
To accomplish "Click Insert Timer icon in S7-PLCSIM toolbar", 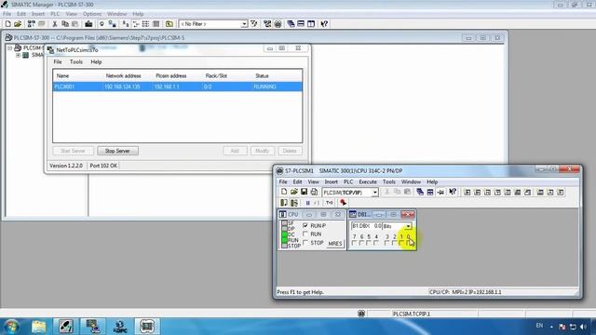I will point(497,193).
